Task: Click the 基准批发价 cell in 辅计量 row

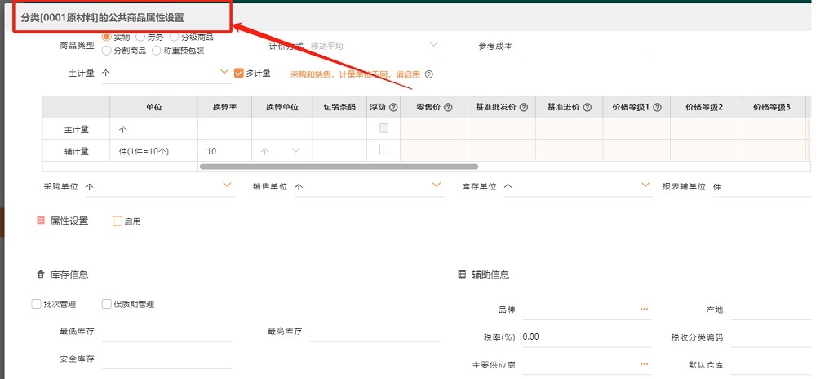Action: [x=502, y=151]
